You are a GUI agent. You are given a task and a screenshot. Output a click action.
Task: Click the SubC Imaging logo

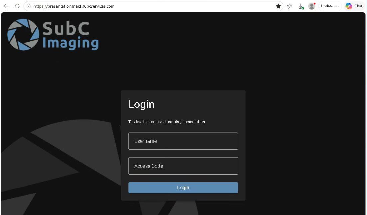[x=53, y=34]
